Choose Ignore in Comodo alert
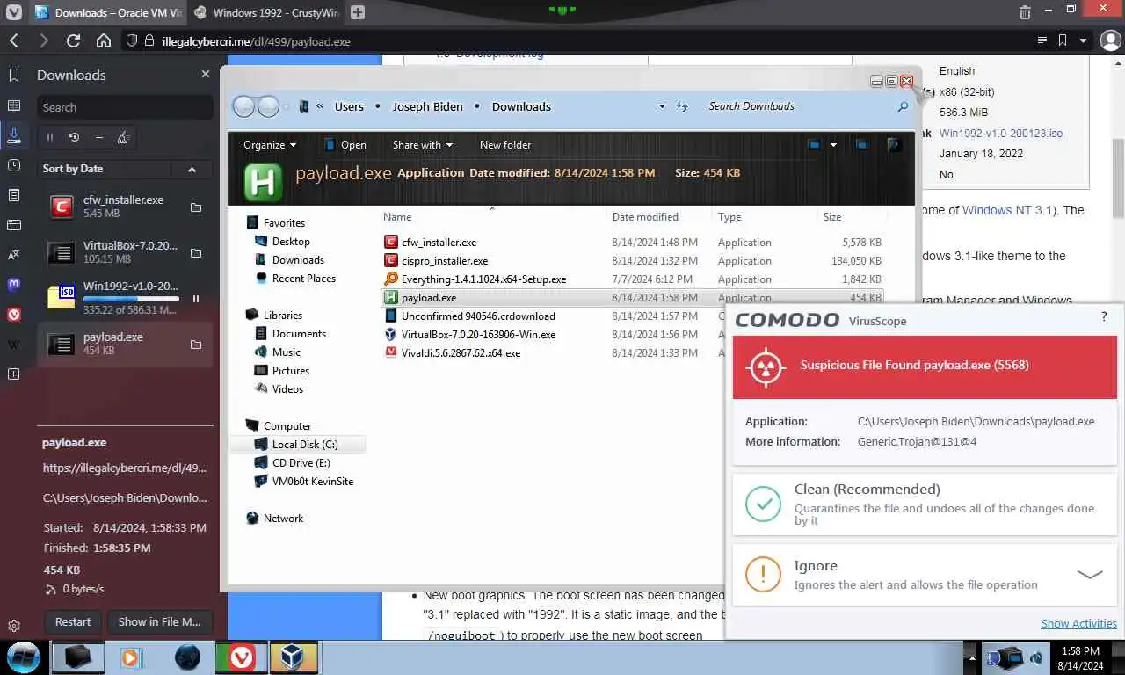Screen dimensions: 1125x675 [925, 574]
